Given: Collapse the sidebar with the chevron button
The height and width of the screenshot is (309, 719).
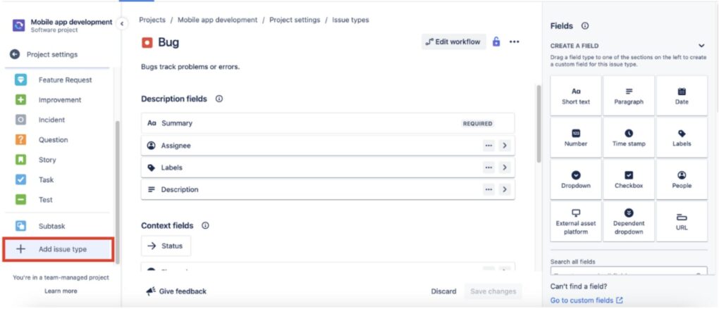Looking at the screenshot, I should tap(121, 23).
